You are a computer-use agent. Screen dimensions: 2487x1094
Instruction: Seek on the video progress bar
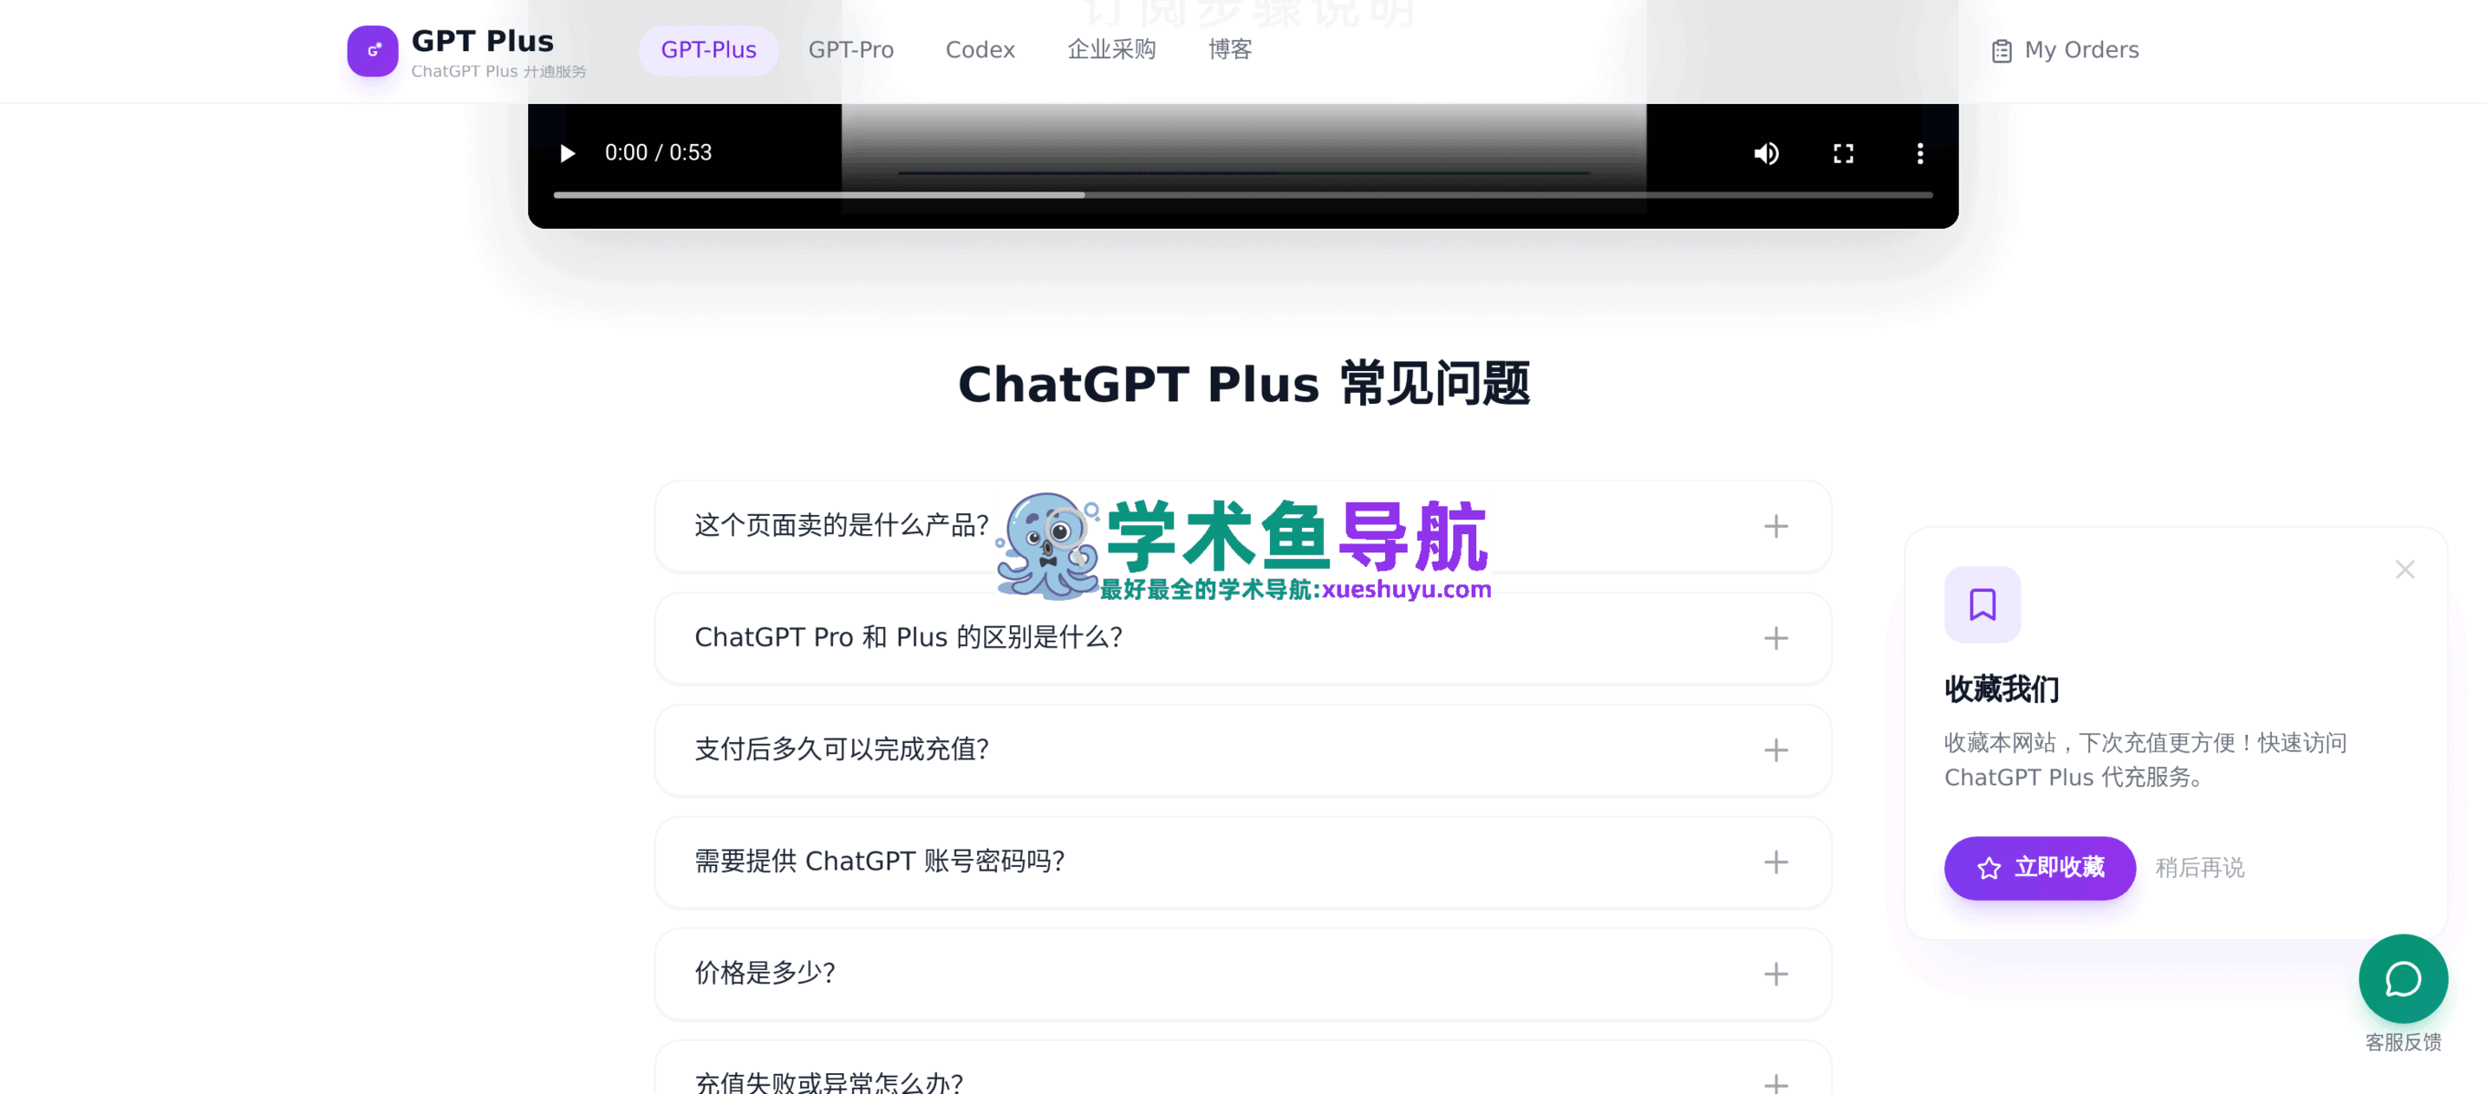[x=1243, y=195]
